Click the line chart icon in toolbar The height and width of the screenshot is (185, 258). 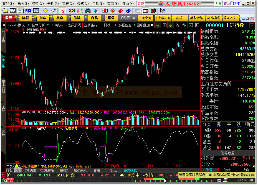pyautogui.click(x=13, y=11)
